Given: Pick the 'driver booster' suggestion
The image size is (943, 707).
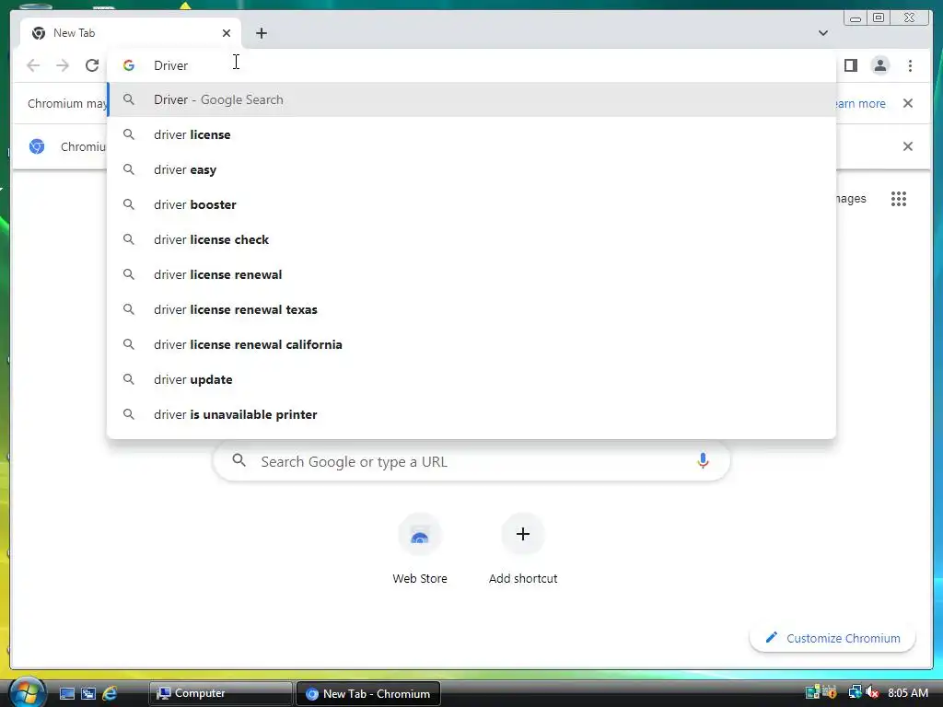Looking at the screenshot, I should tap(472, 204).
